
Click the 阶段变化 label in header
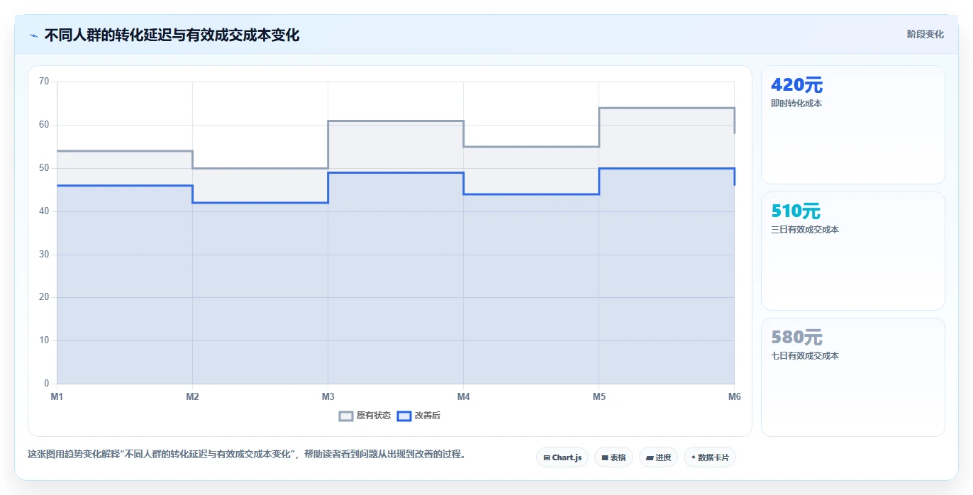point(925,34)
